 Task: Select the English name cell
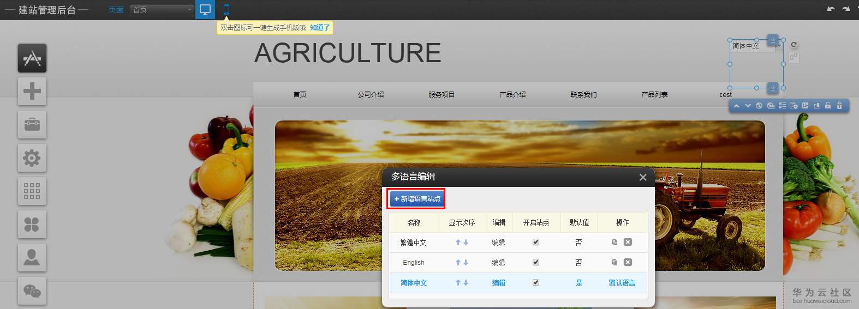pyautogui.click(x=414, y=263)
